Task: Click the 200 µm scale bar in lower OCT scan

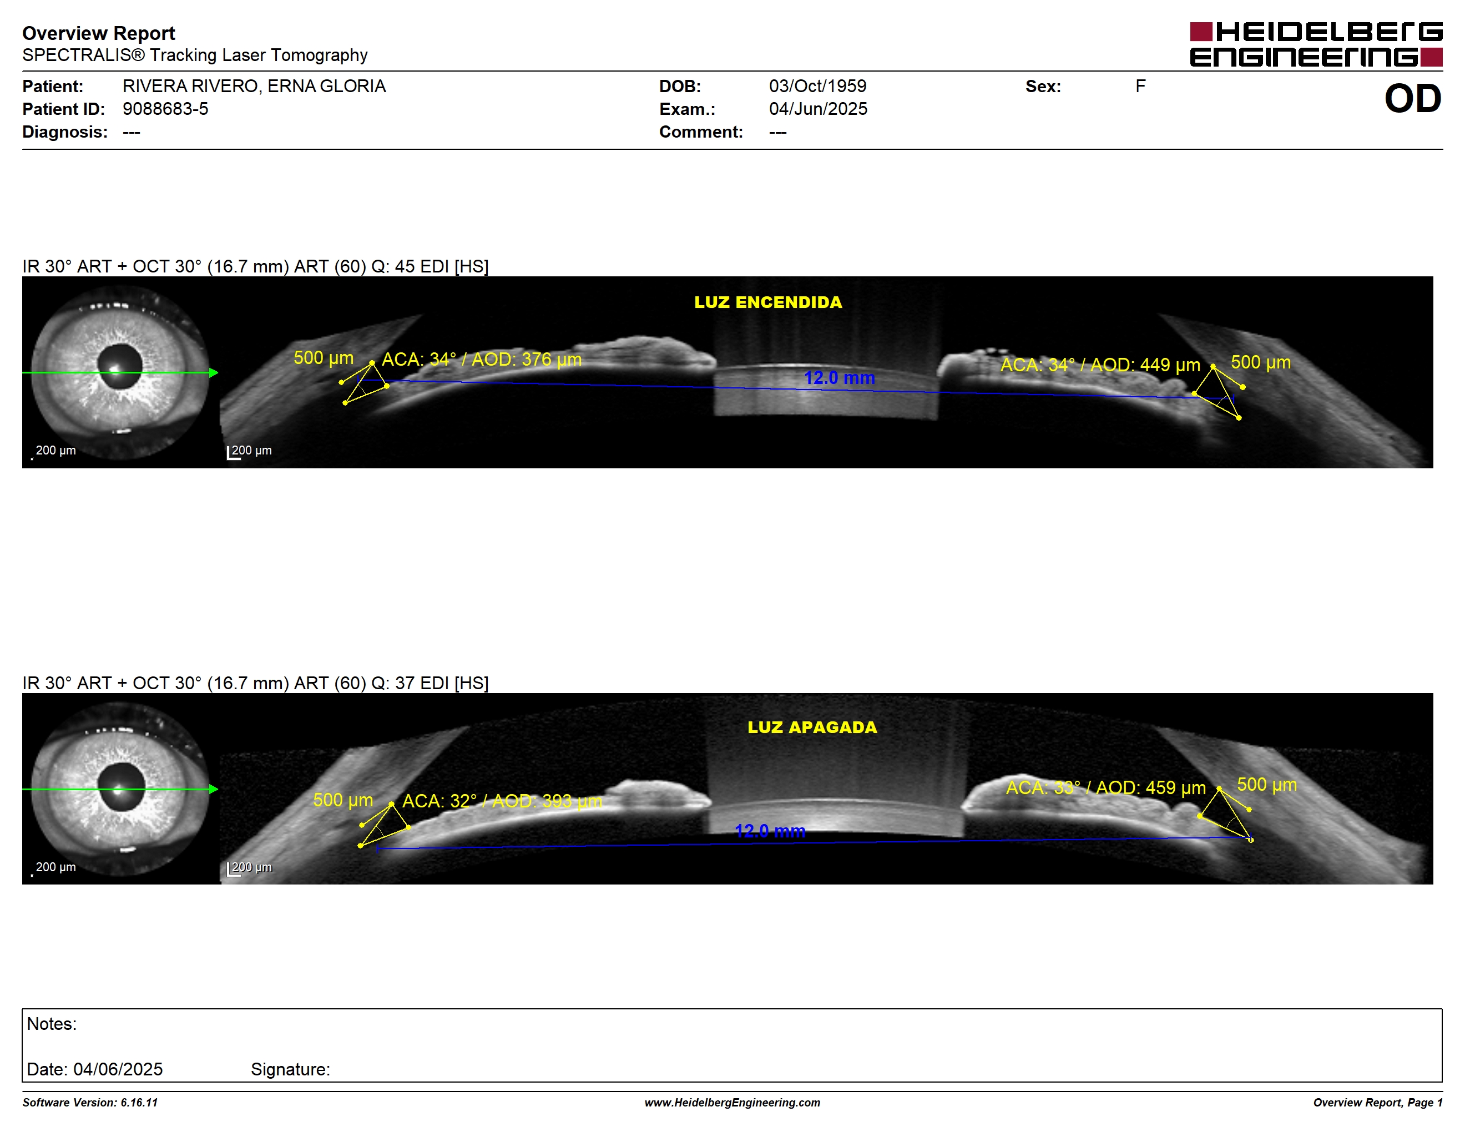Action: coord(234,869)
